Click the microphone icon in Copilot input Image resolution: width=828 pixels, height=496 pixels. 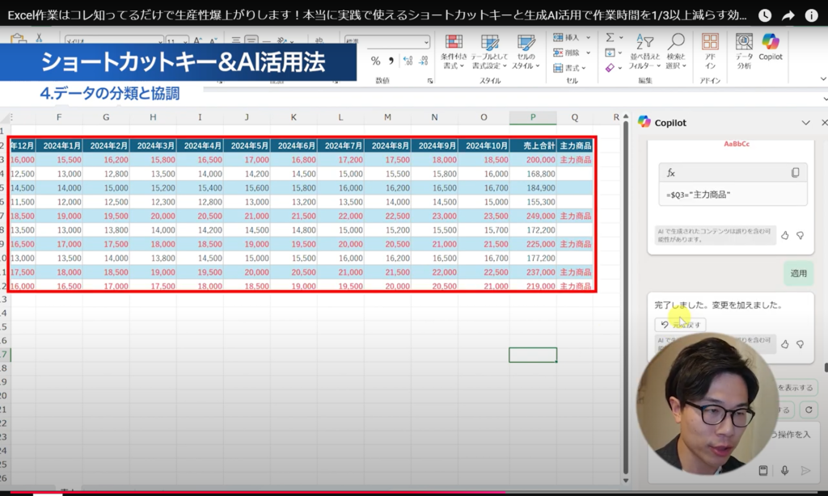(784, 470)
